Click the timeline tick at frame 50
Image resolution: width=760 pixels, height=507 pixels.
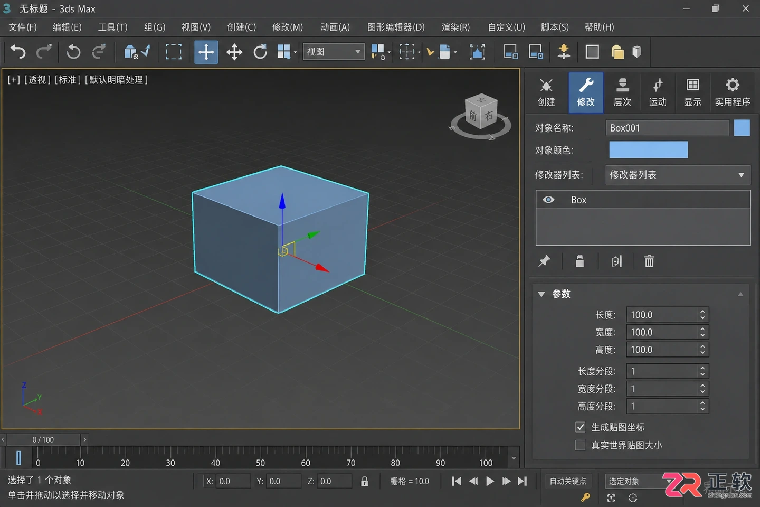coord(261,457)
